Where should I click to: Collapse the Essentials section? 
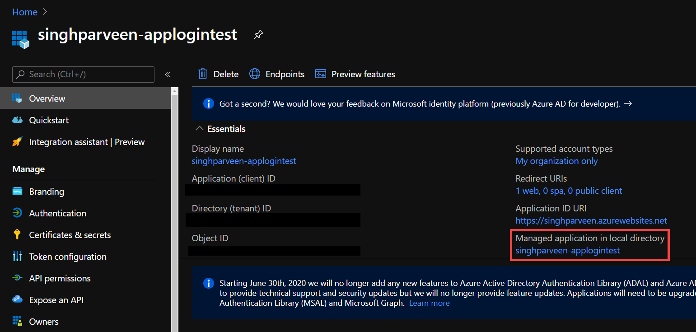pyautogui.click(x=199, y=129)
